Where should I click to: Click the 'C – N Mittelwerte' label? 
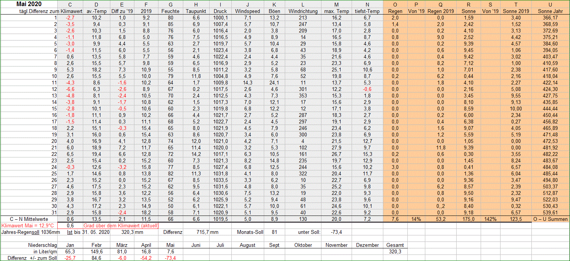(29, 219)
